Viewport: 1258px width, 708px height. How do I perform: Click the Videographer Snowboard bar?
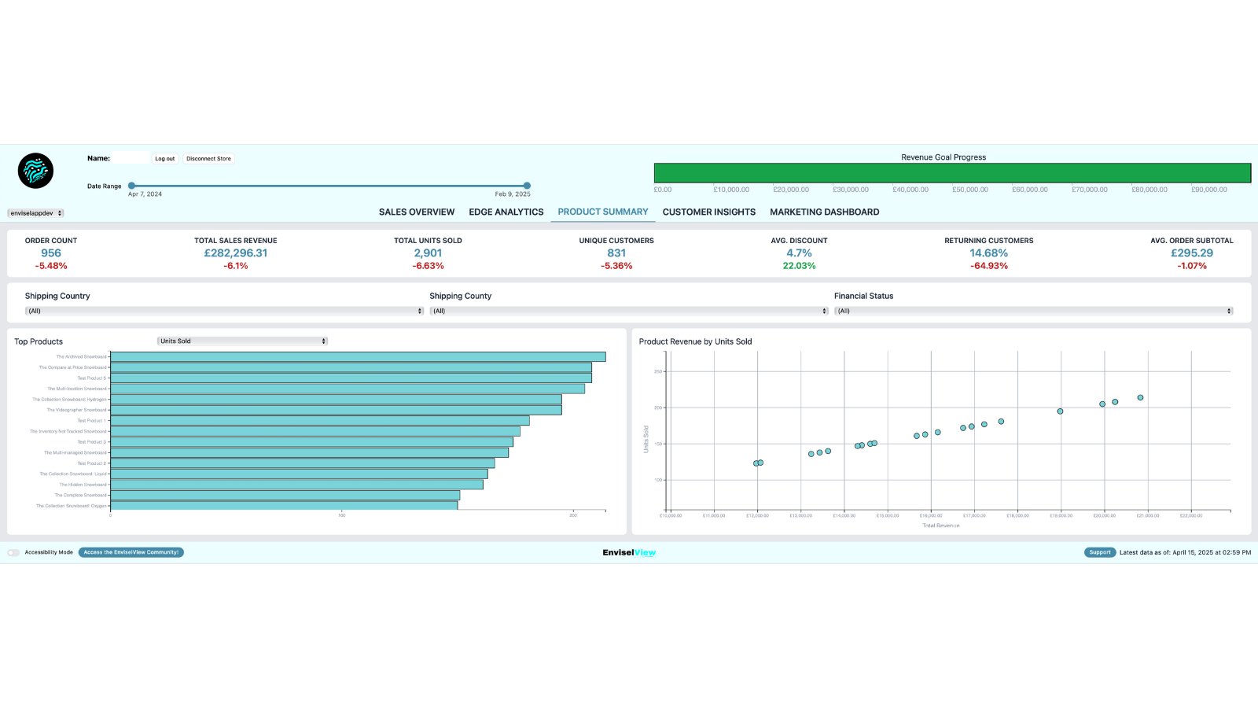336,410
